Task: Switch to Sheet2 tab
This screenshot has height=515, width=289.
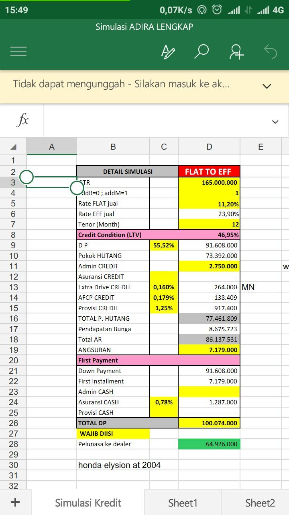Action: (260, 503)
